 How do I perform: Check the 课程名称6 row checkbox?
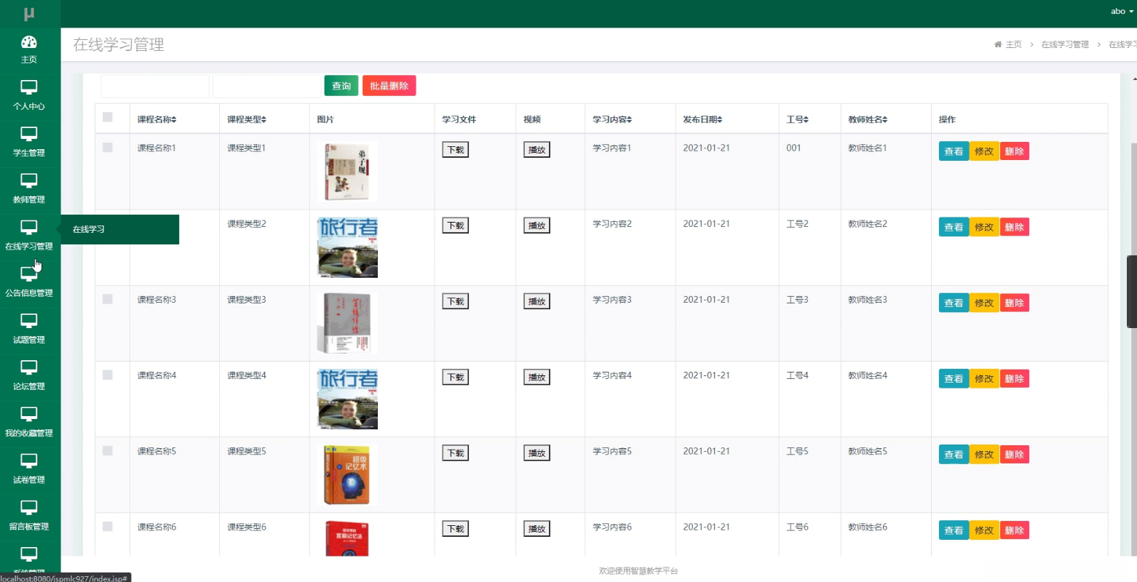pos(108,526)
